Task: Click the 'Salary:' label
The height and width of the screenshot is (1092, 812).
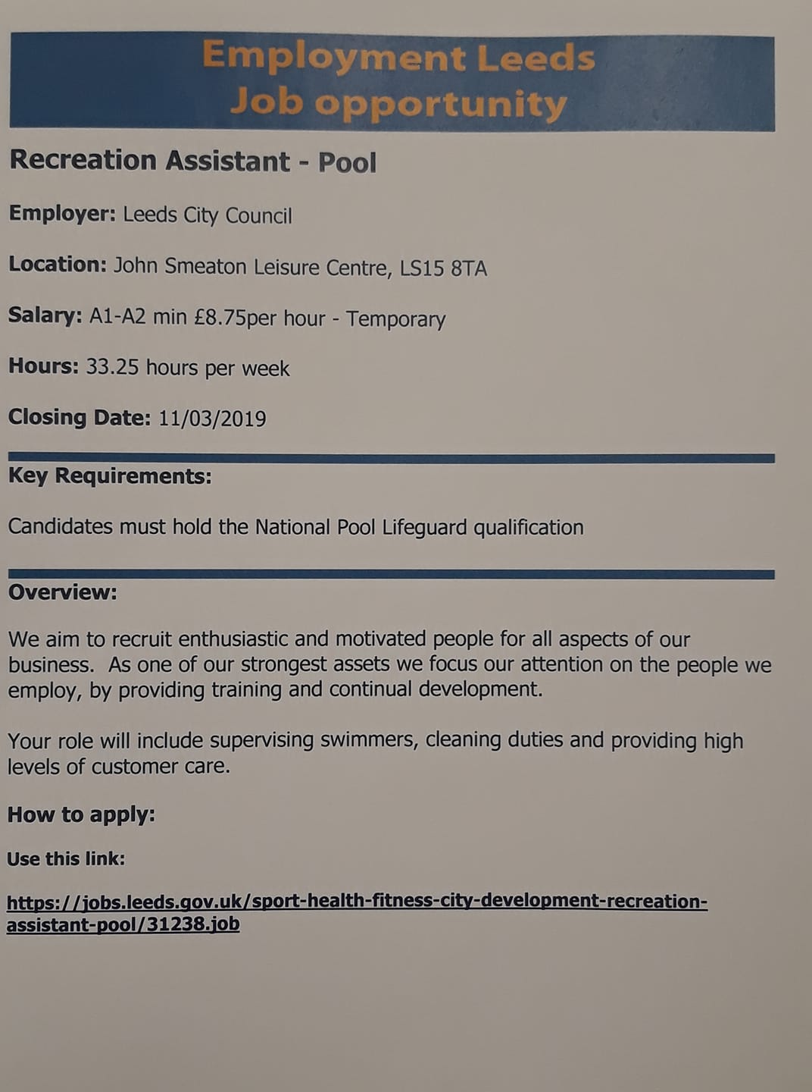Action: pyautogui.click(x=45, y=315)
